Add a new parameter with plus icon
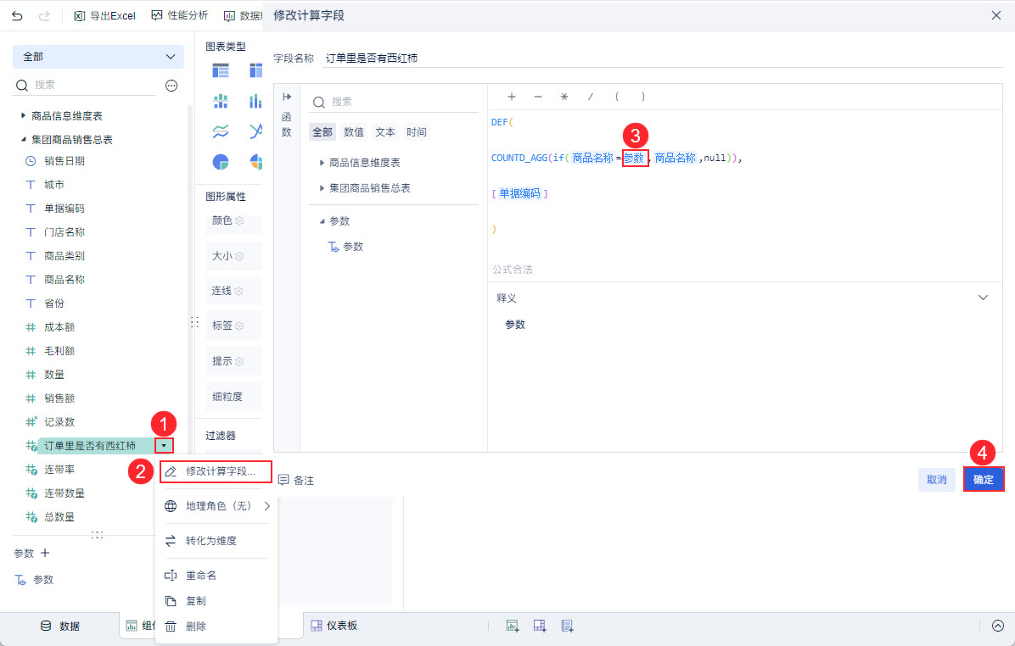The height and width of the screenshot is (646, 1015). click(x=45, y=553)
